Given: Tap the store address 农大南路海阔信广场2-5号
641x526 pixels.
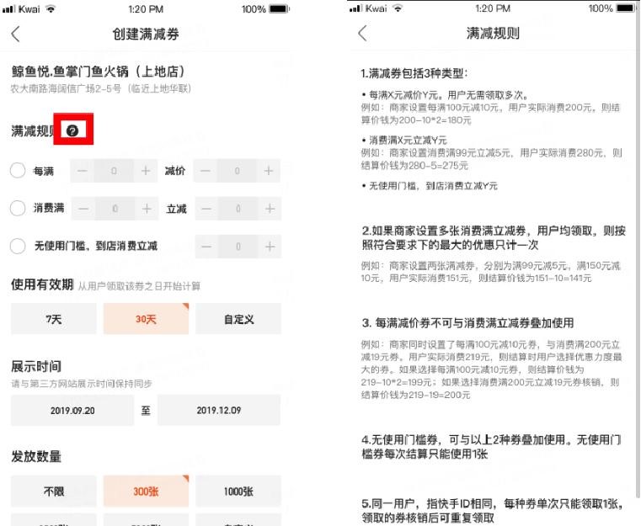Looking at the screenshot, I should point(100,88).
